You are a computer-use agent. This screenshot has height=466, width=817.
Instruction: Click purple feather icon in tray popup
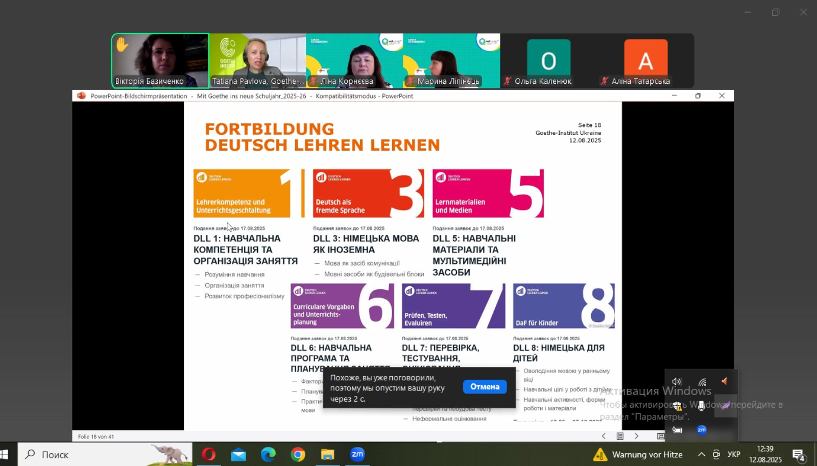(x=726, y=406)
